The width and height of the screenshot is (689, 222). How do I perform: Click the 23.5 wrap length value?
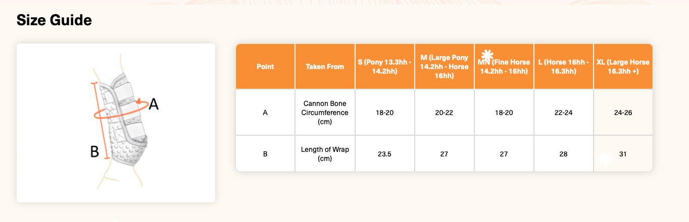click(x=385, y=154)
